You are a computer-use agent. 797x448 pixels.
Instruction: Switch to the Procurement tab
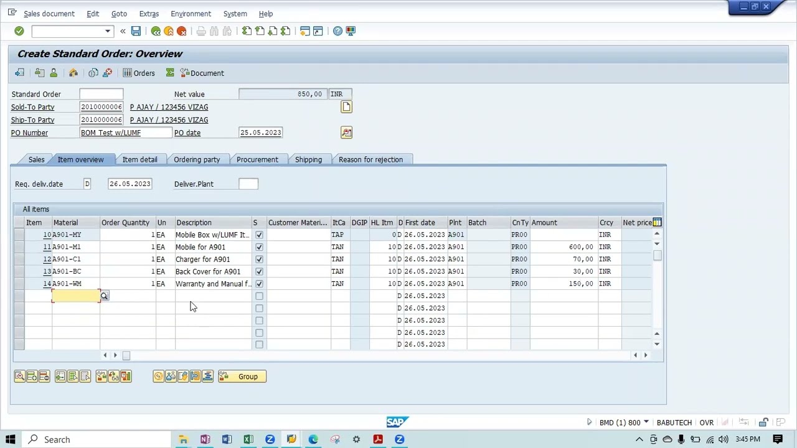(x=257, y=160)
